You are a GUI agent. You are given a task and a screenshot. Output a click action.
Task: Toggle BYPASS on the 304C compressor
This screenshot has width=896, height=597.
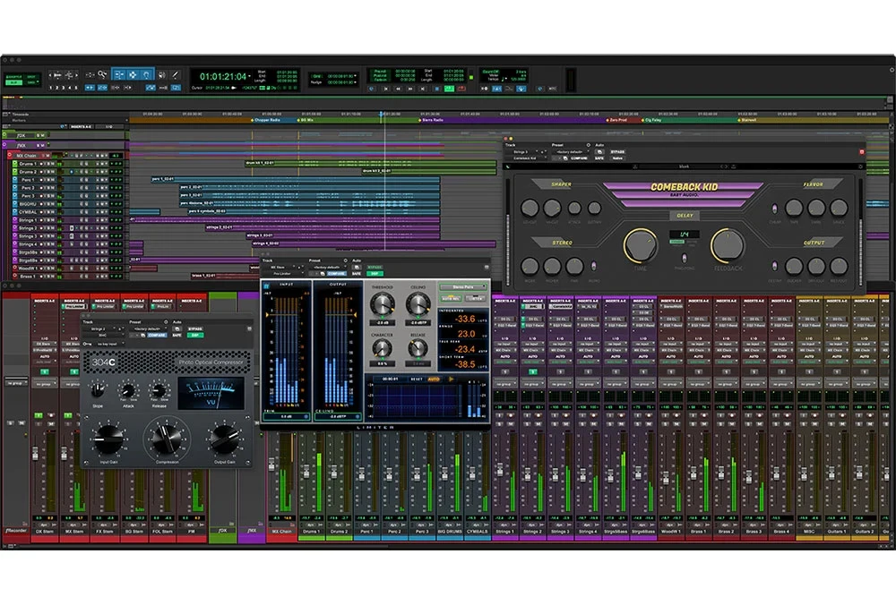pos(194,329)
